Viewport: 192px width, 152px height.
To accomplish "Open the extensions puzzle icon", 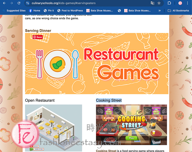I will (169, 3).
